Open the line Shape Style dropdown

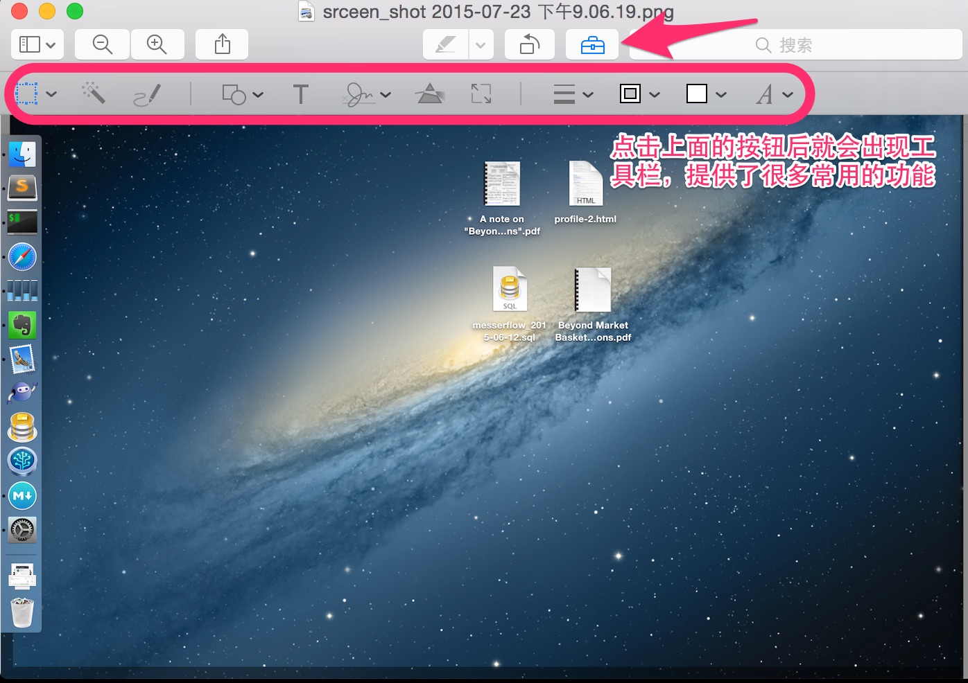tap(573, 94)
